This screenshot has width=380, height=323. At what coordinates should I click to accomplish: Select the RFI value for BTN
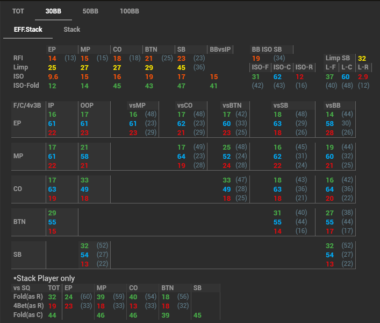click(x=149, y=58)
